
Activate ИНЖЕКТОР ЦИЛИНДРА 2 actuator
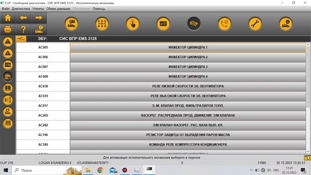point(188,57)
